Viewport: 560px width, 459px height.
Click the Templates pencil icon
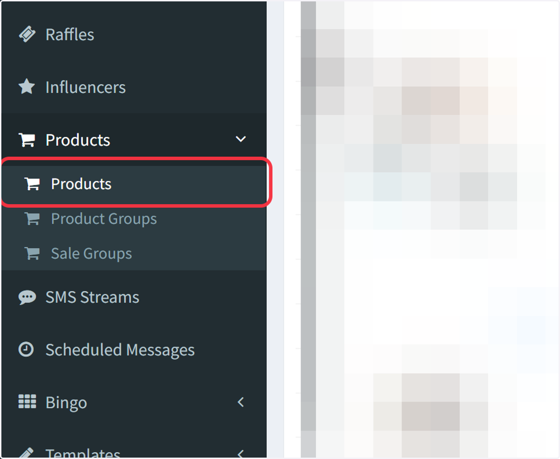tap(27, 453)
